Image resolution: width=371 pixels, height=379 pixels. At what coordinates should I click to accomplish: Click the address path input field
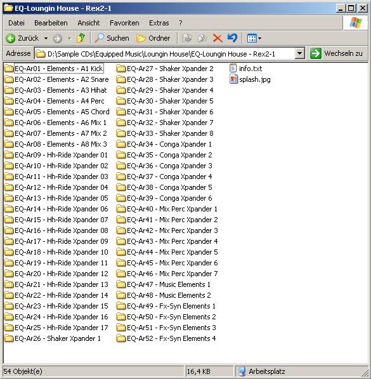point(165,54)
